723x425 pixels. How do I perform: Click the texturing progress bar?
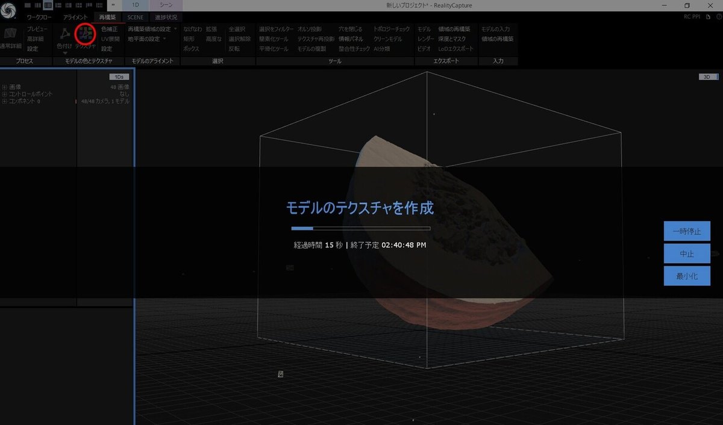[x=360, y=228]
